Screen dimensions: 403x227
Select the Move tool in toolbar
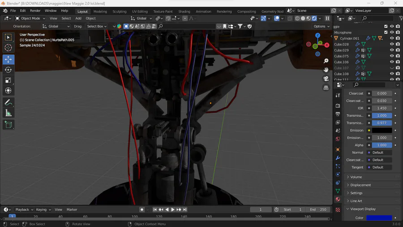pos(8,59)
